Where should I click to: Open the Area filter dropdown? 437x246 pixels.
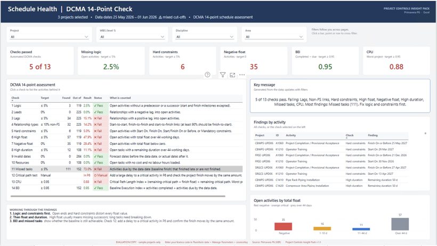[x=274, y=37]
